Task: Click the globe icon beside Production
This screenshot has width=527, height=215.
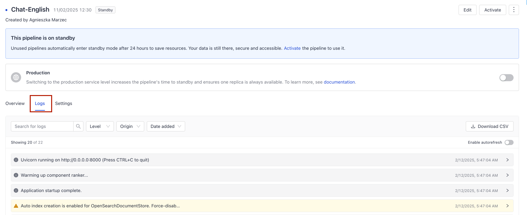Action: click(16, 77)
